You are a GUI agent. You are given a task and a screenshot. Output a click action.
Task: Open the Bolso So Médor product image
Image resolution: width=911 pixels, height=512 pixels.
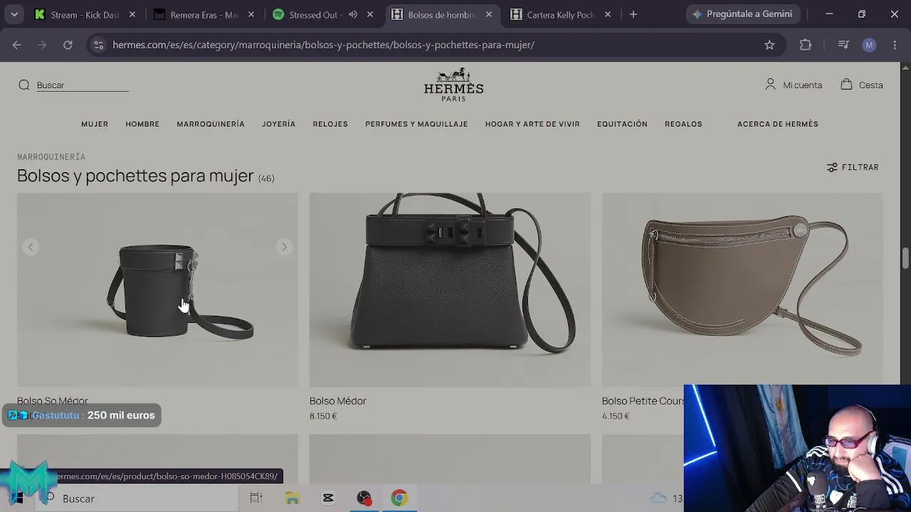157,290
